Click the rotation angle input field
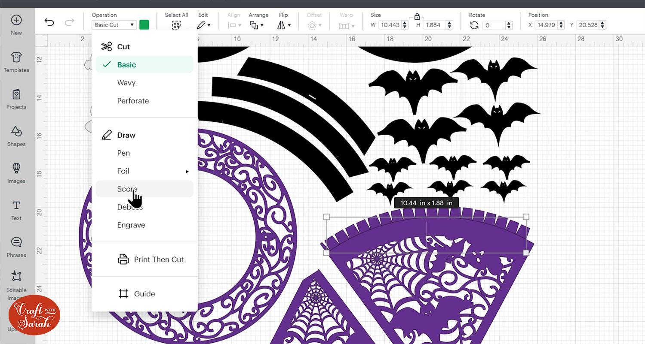 click(x=495, y=24)
